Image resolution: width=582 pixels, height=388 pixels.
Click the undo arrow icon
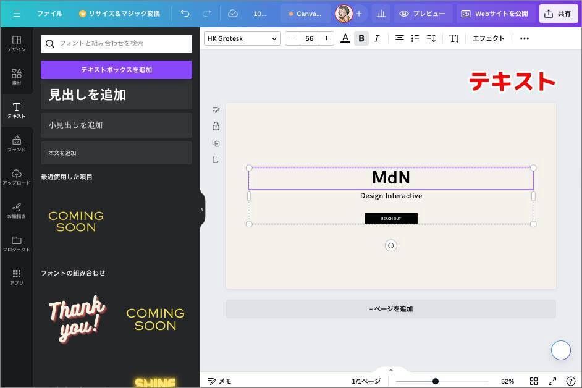pyautogui.click(x=185, y=13)
